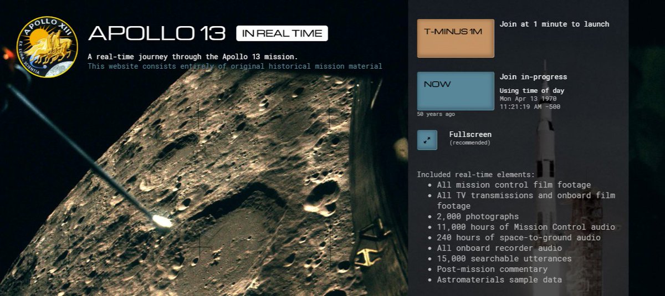
Task: Click 'Astromaterials sample data' list item
Action: pos(499,280)
